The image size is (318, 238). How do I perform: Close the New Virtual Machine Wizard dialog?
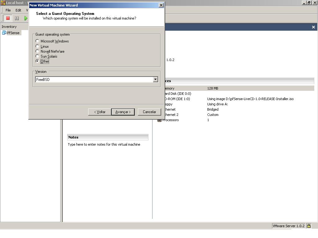(x=161, y=5)
